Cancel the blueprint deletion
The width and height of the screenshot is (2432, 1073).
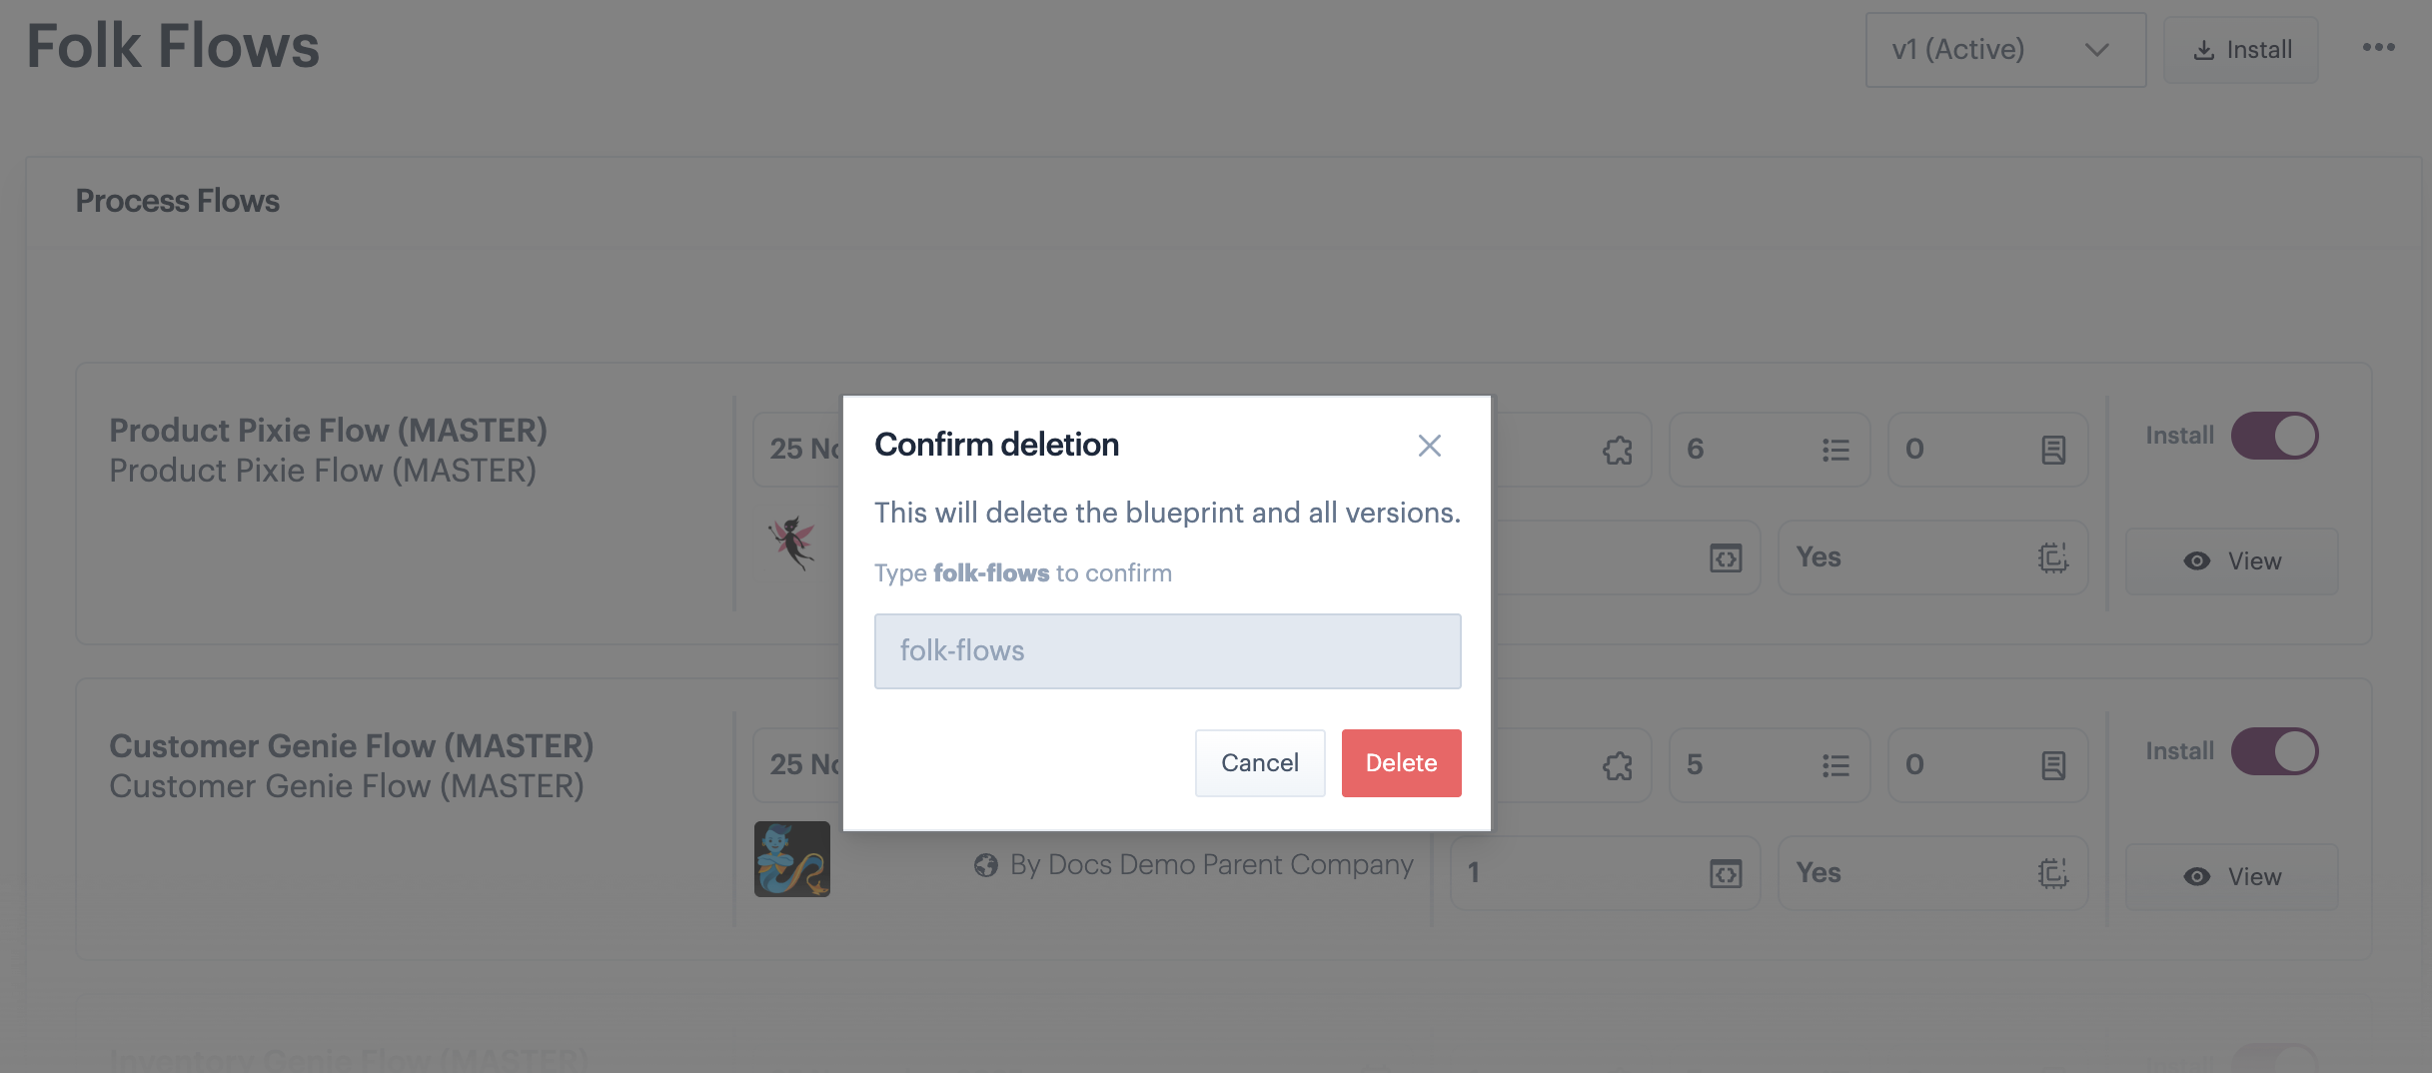tap(1259, 763)
